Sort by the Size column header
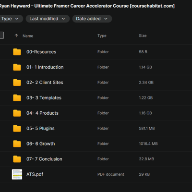 (x=143, y=36)
